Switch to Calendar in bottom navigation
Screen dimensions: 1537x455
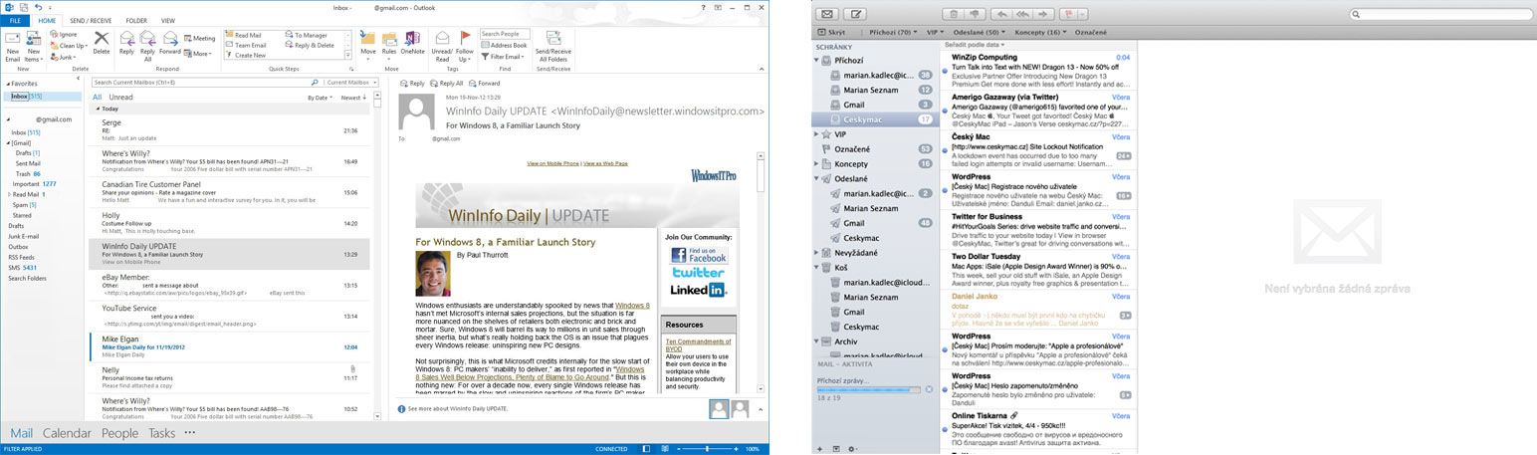(x=67, y=433)
